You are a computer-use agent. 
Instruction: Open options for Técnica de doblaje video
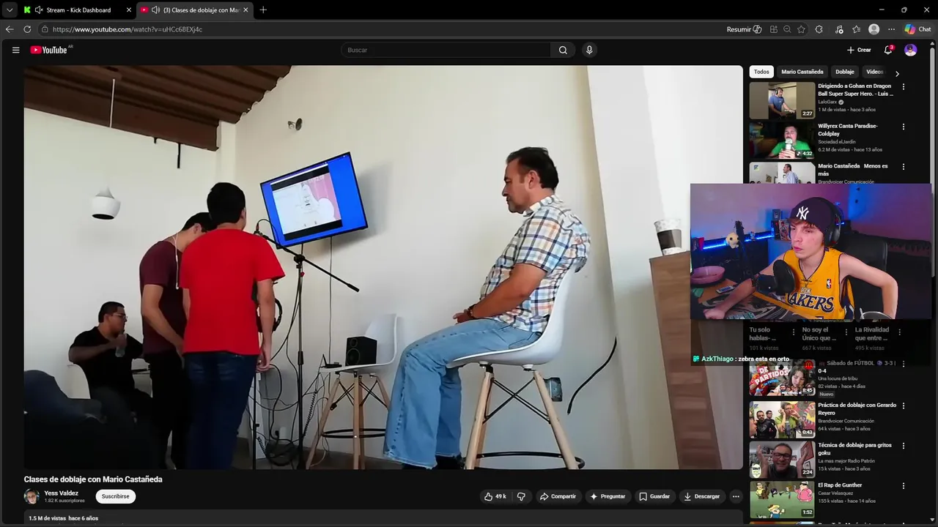pos(903,446)
